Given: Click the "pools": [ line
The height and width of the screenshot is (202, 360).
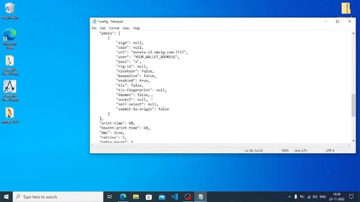Looking at the screenshot, I should tap(110, 33).
